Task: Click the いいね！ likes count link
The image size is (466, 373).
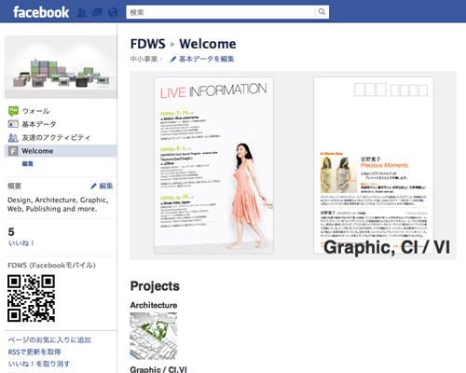Action: pos(21,243)
